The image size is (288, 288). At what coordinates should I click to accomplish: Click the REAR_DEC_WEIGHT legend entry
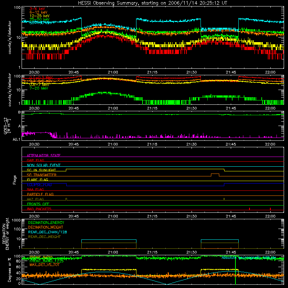[x=44, y=237]
